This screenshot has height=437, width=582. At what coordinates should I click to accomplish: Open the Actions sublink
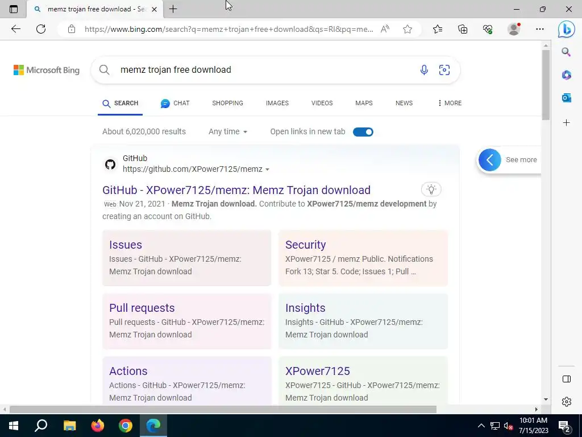coord(128,371)
